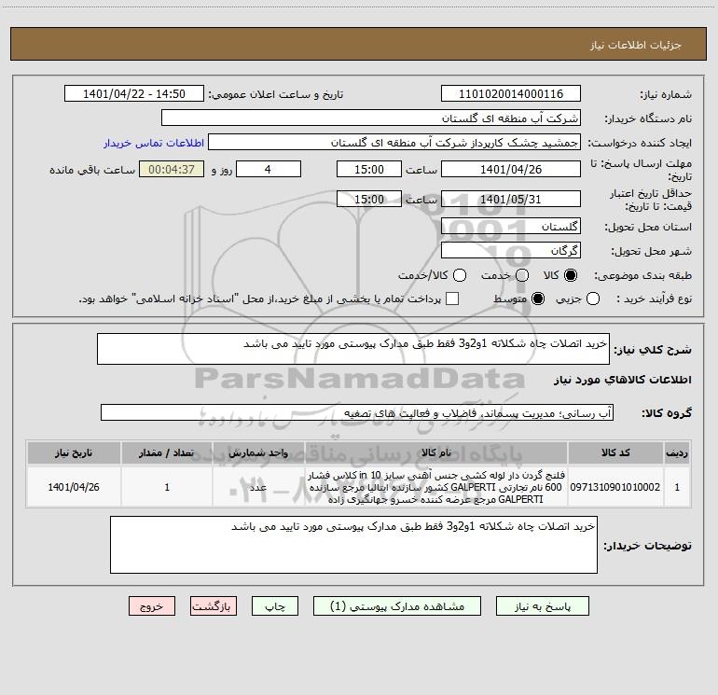Click the price validity date 1401/05/31 field
The width and height of the screenshot is (718, 695).
pos(511,199)
